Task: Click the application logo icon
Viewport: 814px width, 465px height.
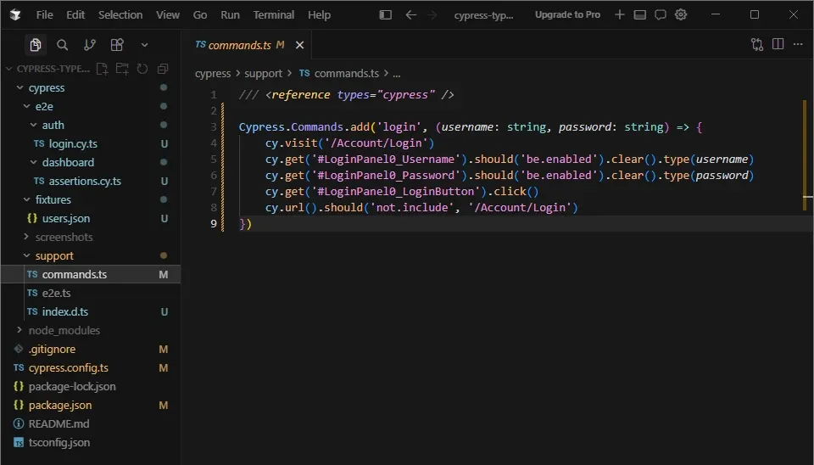Action: 15,14
